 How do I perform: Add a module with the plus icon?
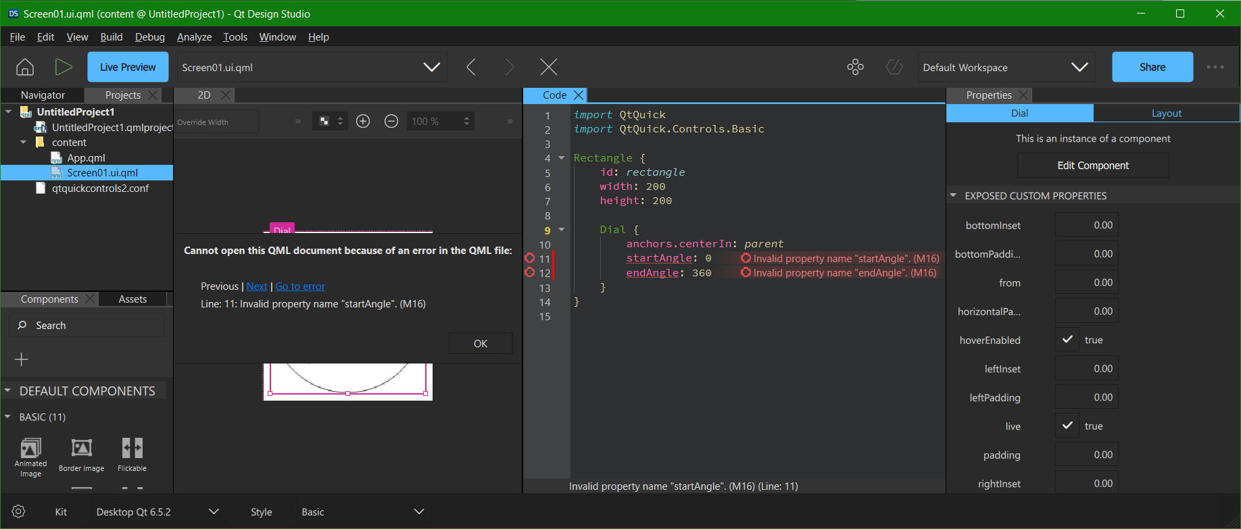(22, 359)
